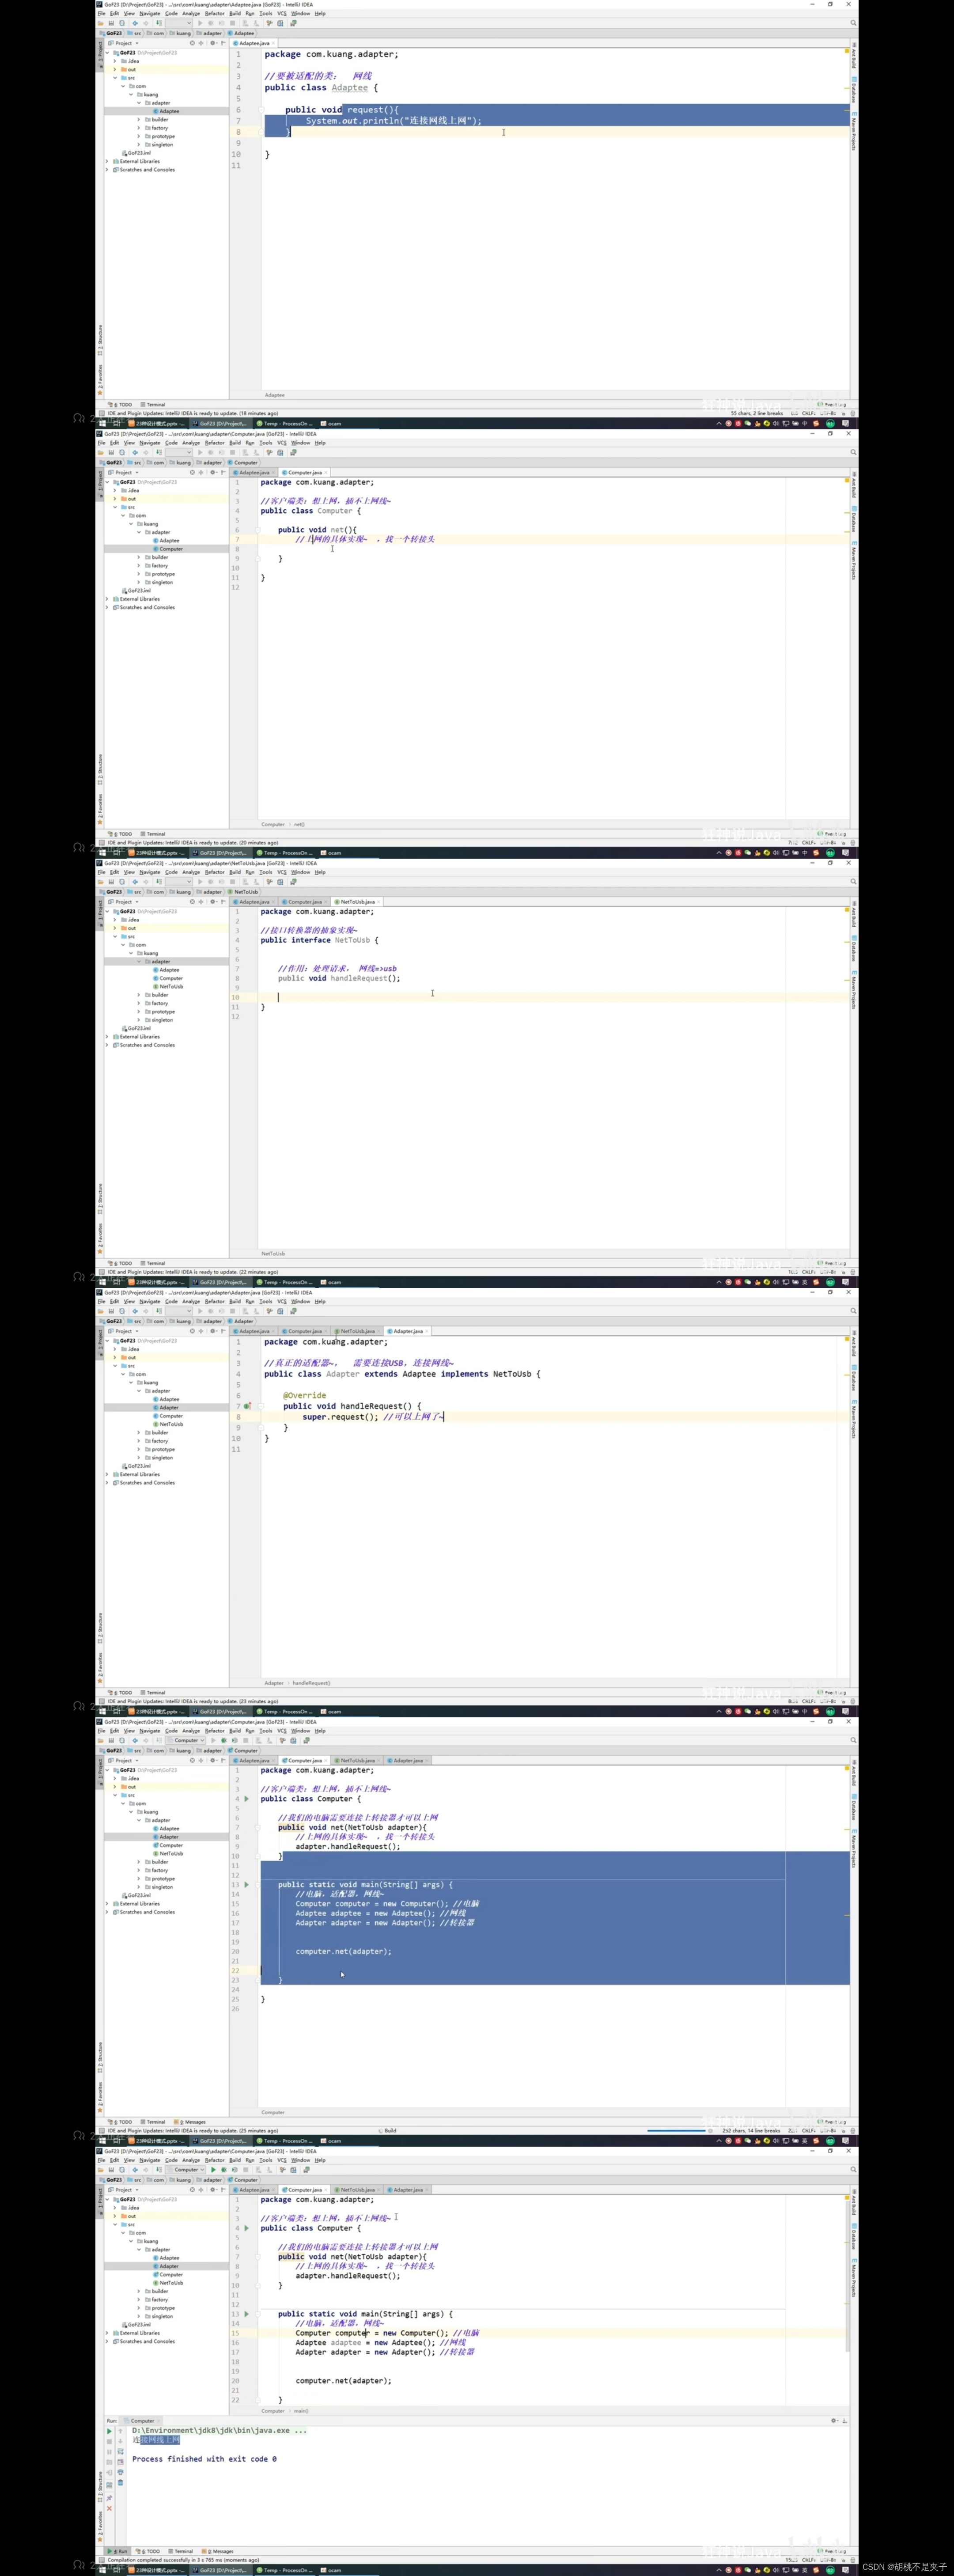
Task: Click the Override gutter icon beside handleRequest in Adapter.java
Action: 247,1406
